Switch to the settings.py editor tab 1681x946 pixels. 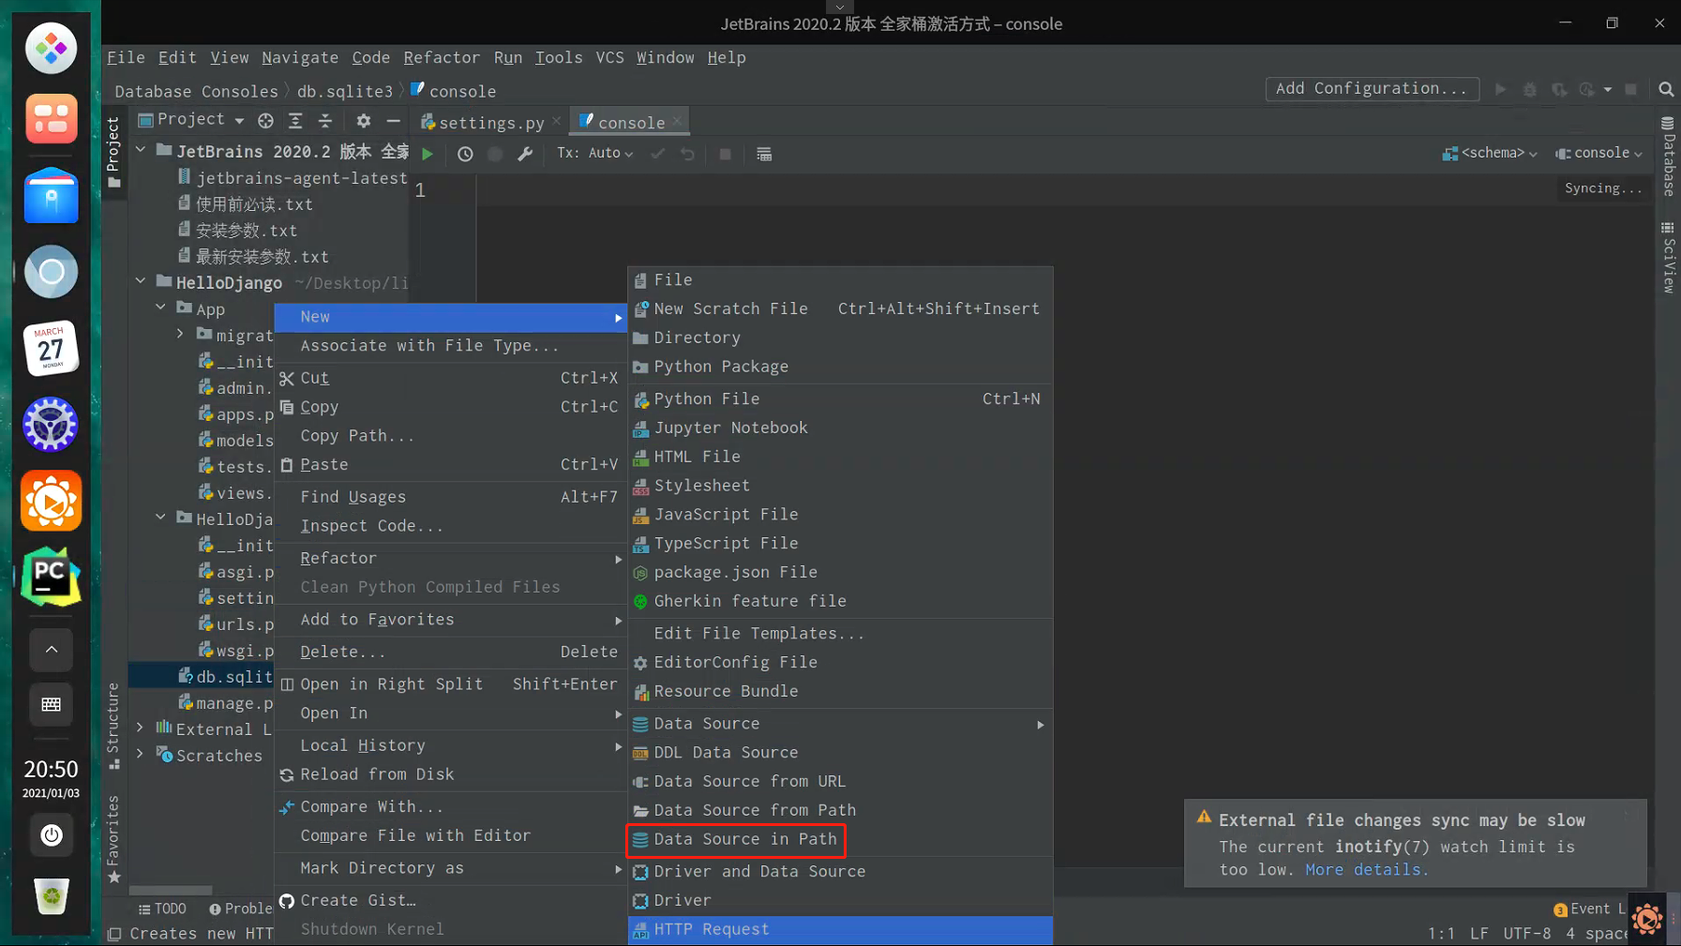tap(490, 123)
